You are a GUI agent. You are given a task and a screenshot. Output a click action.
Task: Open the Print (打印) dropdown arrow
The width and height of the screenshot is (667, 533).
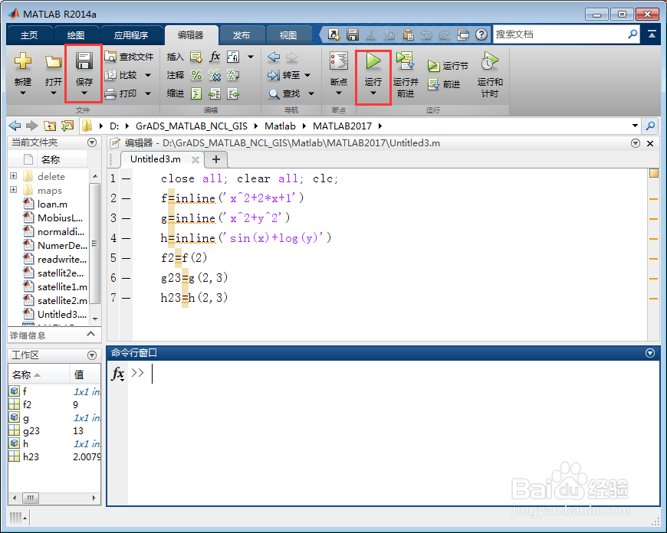pyautogui.click(x=148, y=93)
